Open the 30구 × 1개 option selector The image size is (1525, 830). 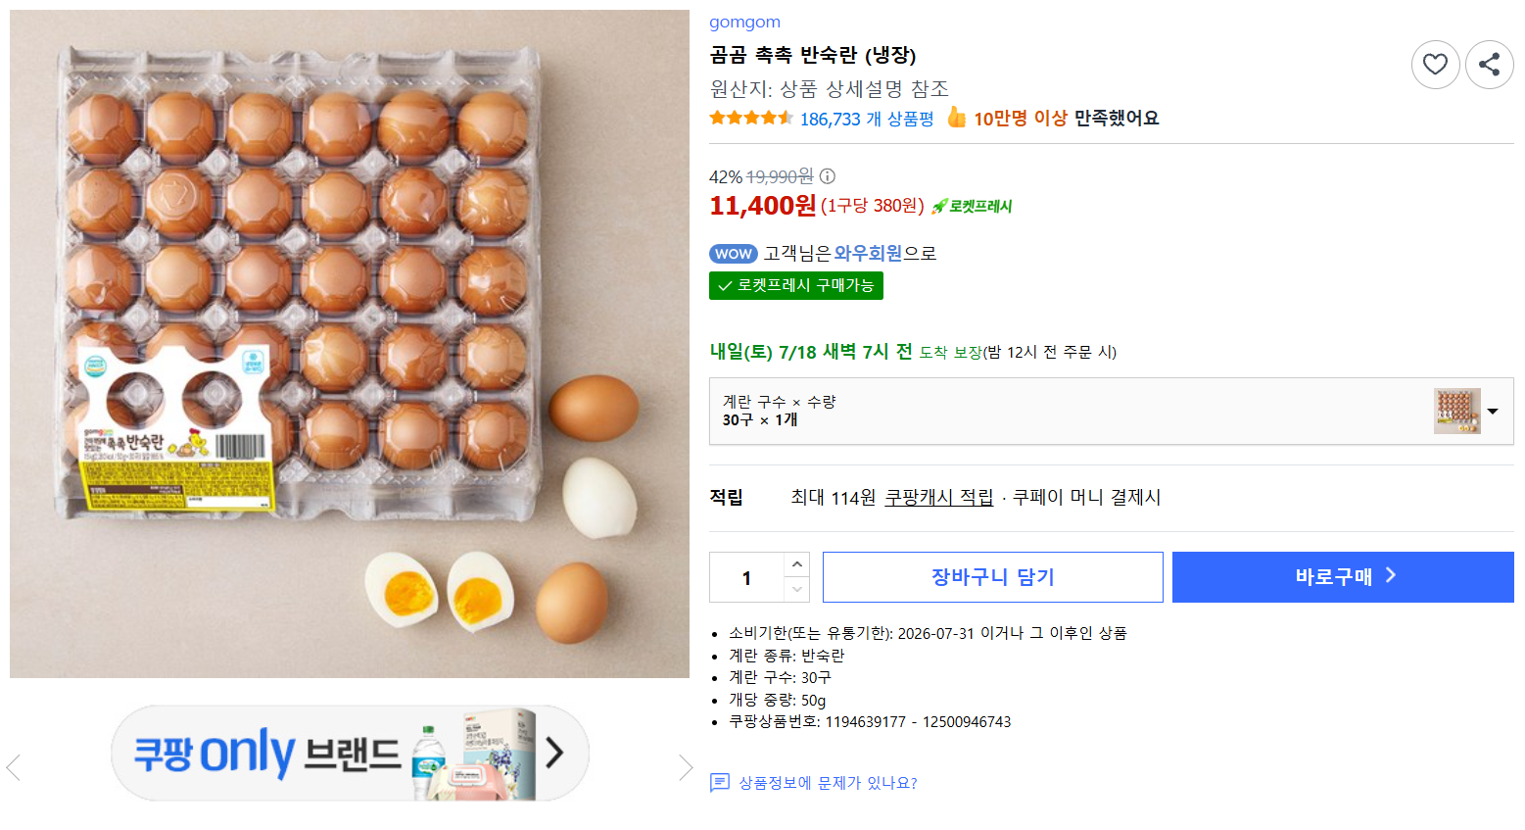(1111, 412)
